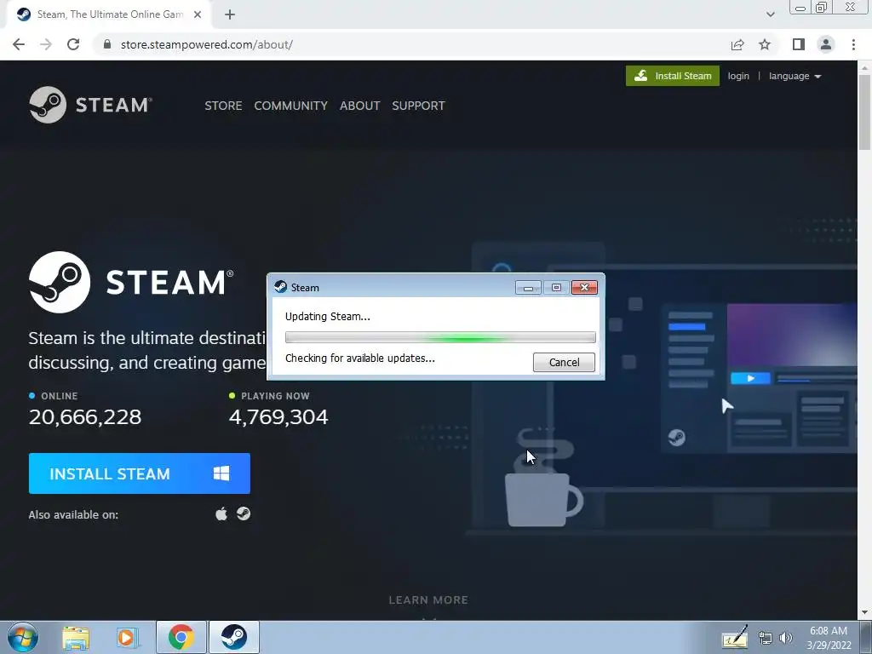Screen dimensions: 872x654
Task: Click the scrollbar down arrow
Action: [864, 612]
